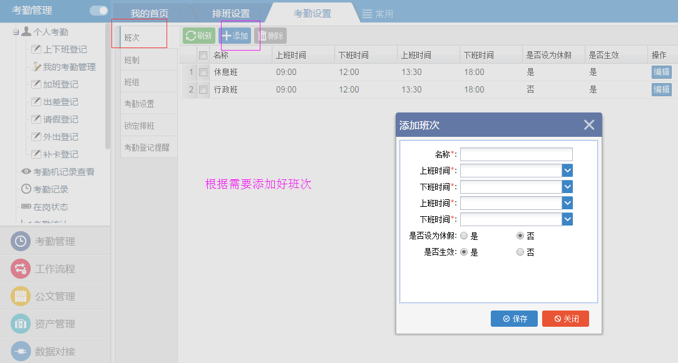Click the 刷新 refresh button
Viewport: 678px width, 363px height.
pos(198,36)
